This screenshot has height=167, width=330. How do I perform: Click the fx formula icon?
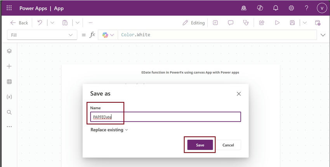pyautogui.click(x=92, y=34)
